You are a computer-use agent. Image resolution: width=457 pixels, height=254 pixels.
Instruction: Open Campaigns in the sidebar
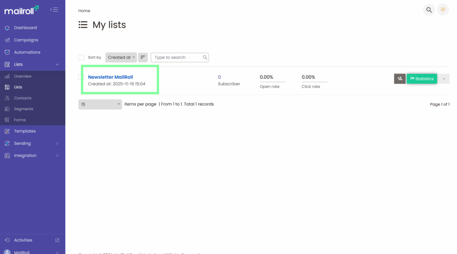tap(26, 40)
